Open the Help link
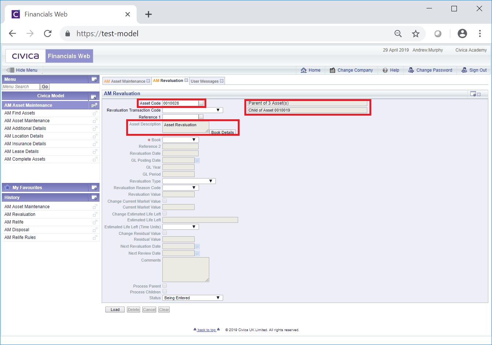Screen dimensions: 492x345 click(x=391, y=70)
